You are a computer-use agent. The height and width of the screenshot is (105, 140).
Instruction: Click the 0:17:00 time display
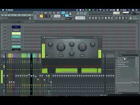pos(82,14)
